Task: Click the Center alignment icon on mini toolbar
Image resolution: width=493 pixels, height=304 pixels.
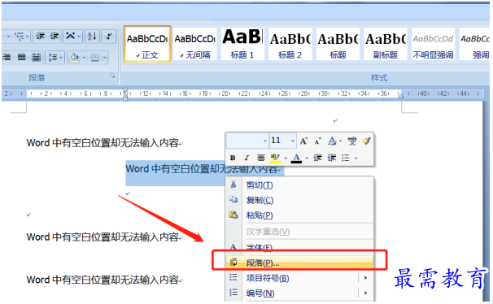Action: pos(260,158)
